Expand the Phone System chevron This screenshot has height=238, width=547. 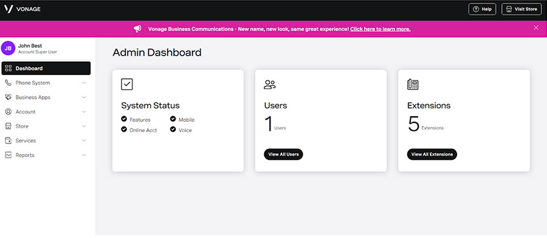[84, 83]
